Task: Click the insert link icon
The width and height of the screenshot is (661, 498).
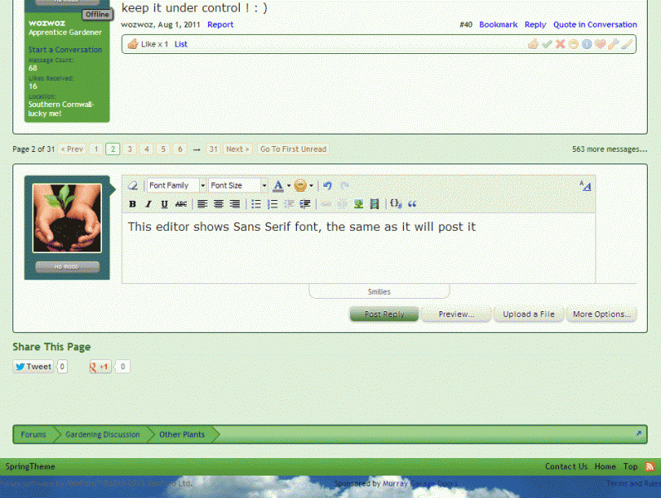Action: click(326, 204)
